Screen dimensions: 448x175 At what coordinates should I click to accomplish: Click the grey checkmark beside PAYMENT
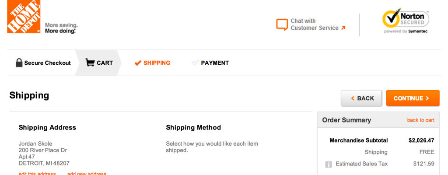coord(195,63)
